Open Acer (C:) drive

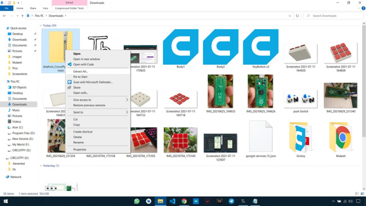(x=18, y=127)
